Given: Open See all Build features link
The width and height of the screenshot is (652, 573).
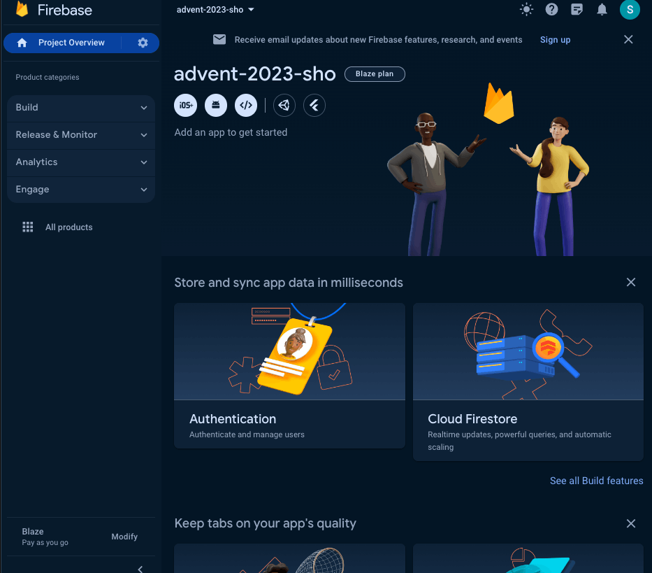Looking at the screenshot, I should [x=596, y=481].
